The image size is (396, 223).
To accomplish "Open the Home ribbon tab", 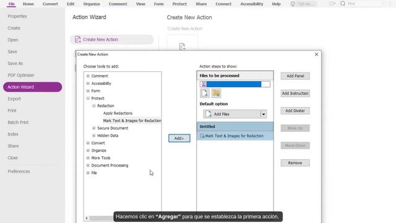I will coord(28,4).
